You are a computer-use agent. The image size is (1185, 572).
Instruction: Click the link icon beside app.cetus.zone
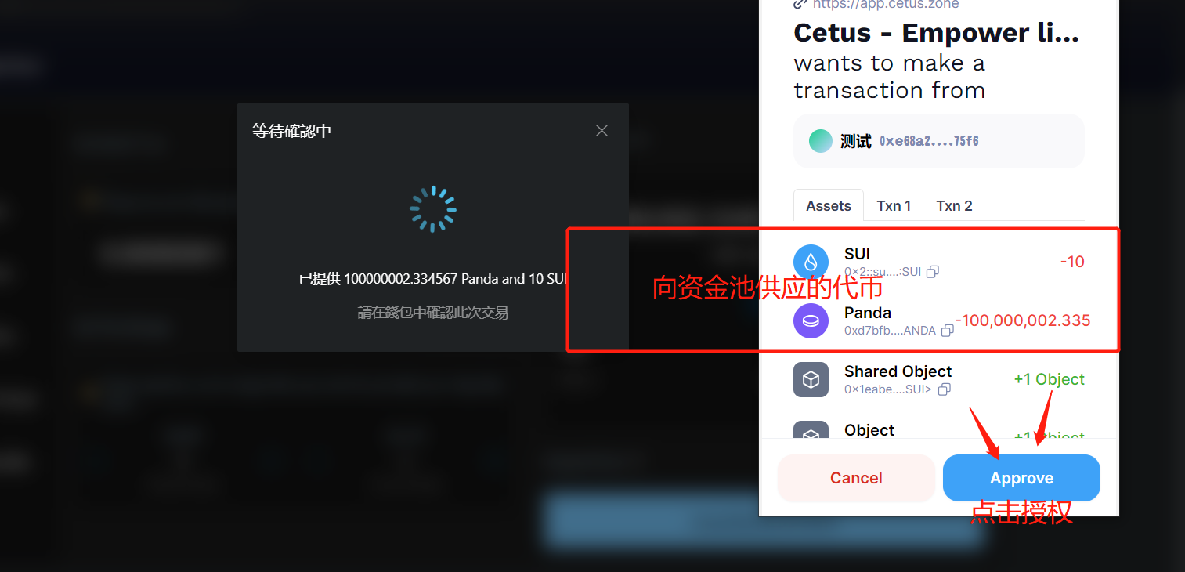pyautogui.click(x=800, y=4)
